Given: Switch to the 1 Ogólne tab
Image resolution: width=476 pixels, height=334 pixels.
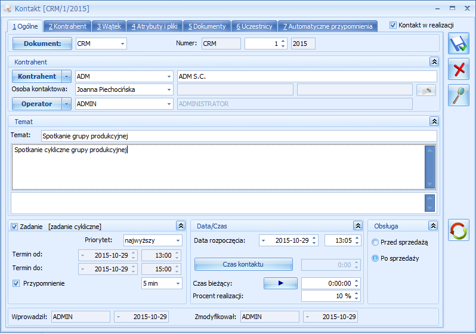Looking at the screenshot, I should (x=25, y=26).
